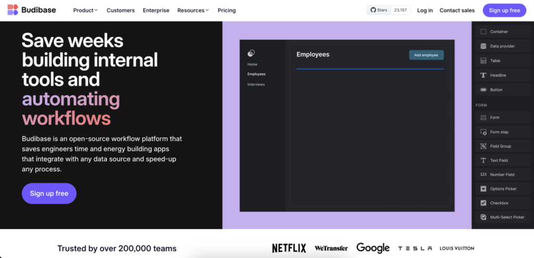Click the Add employee button in preview
The image size is (534, 258).
click(x=426, y=55)
